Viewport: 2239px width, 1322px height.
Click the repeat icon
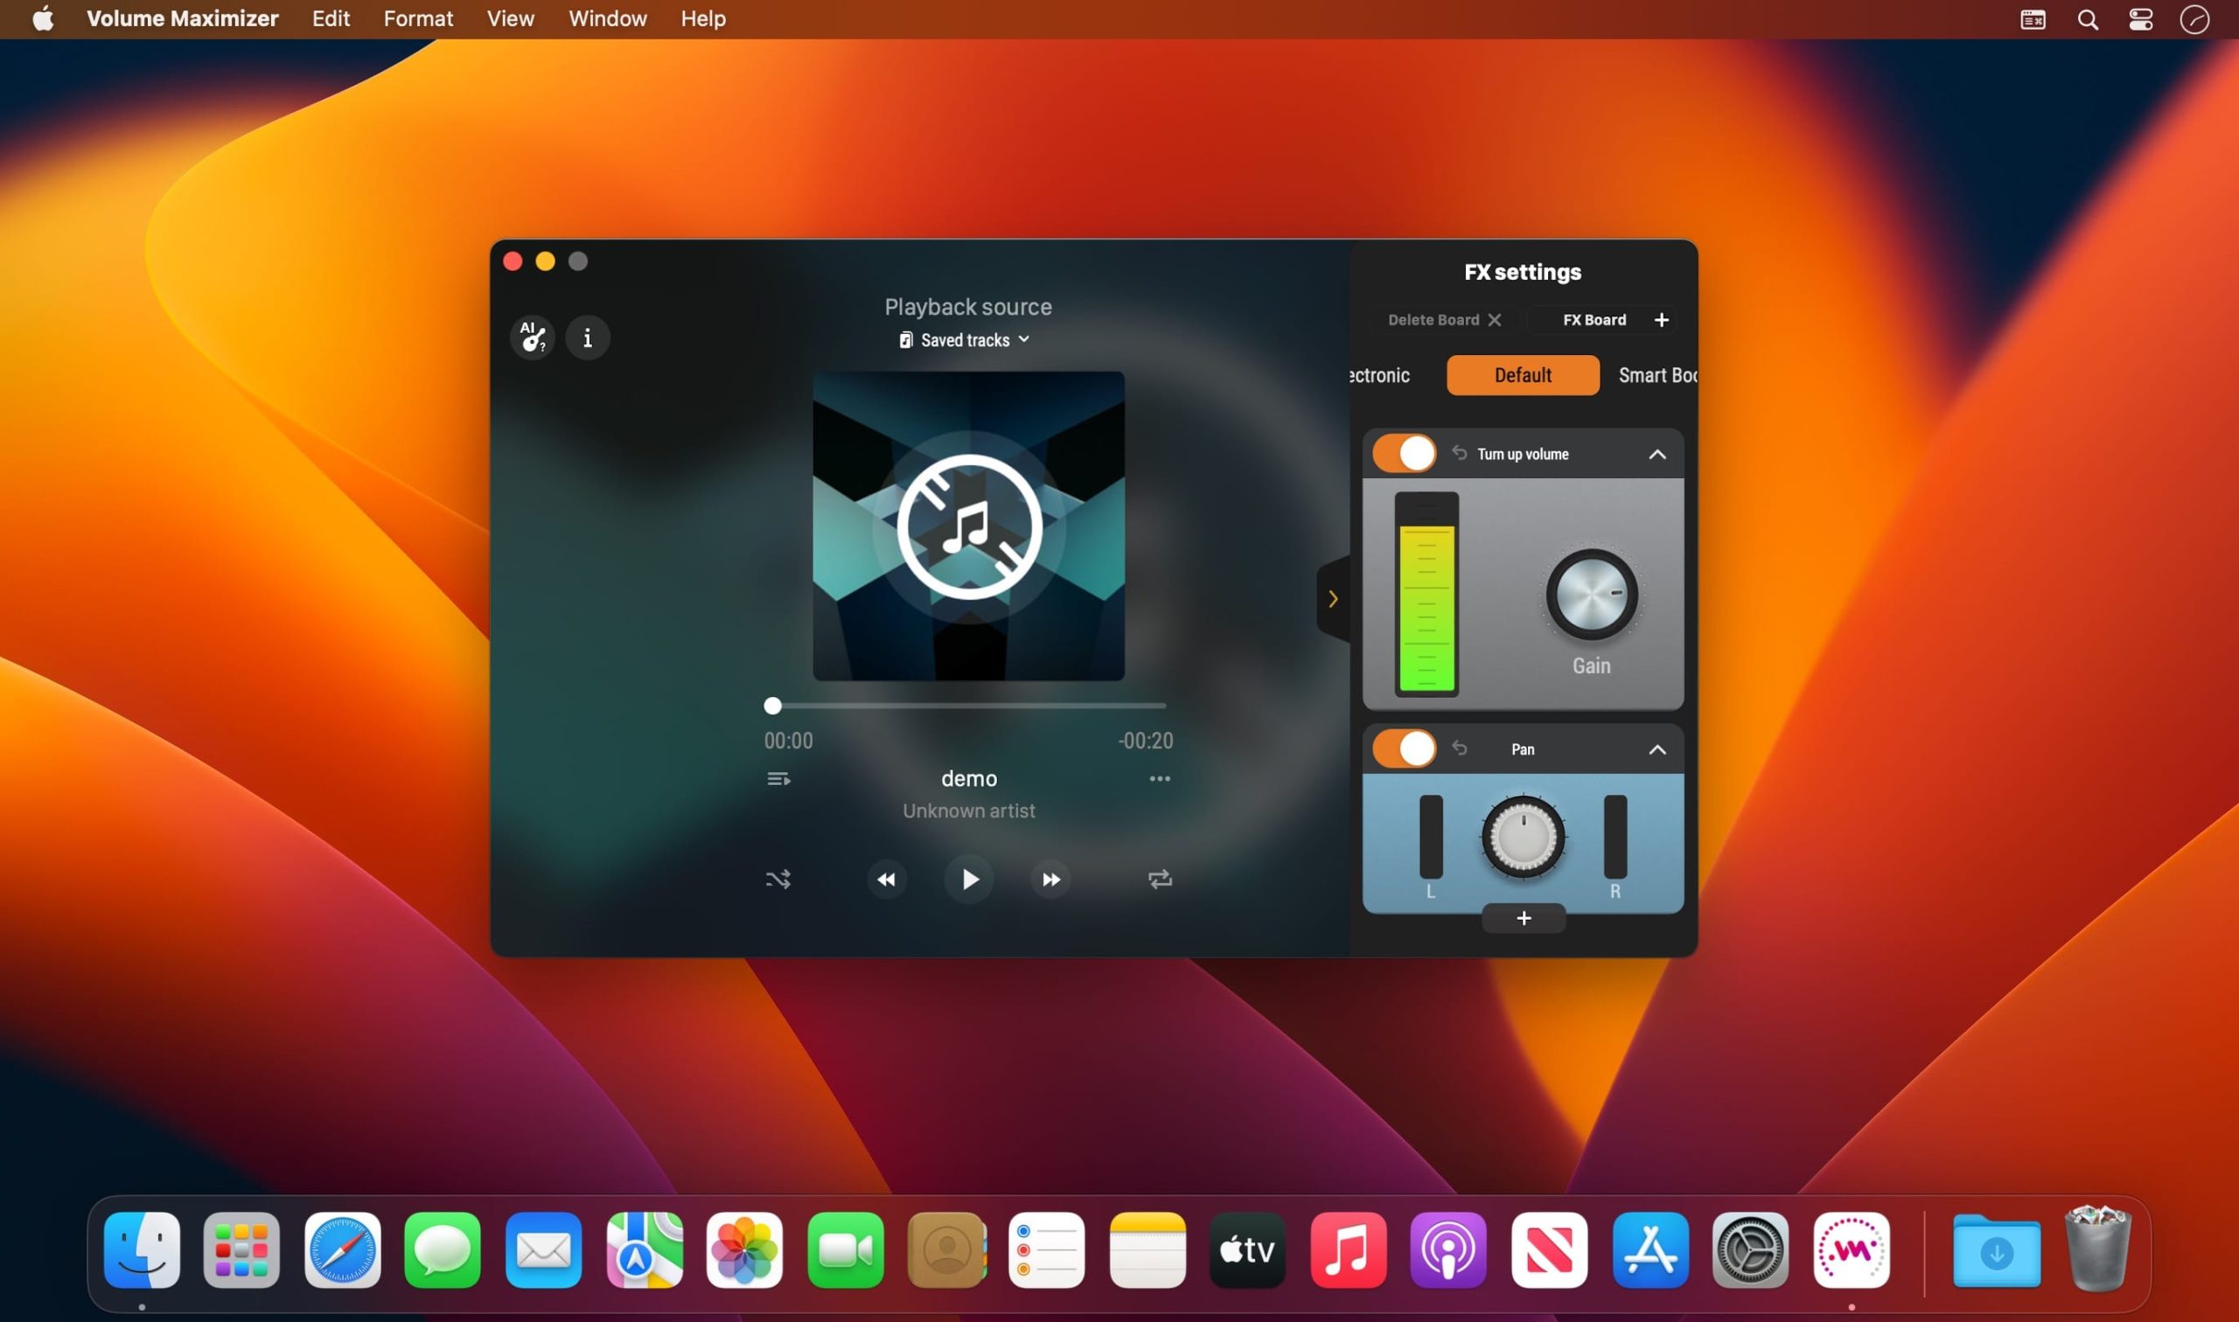(x=1159, y=880)
